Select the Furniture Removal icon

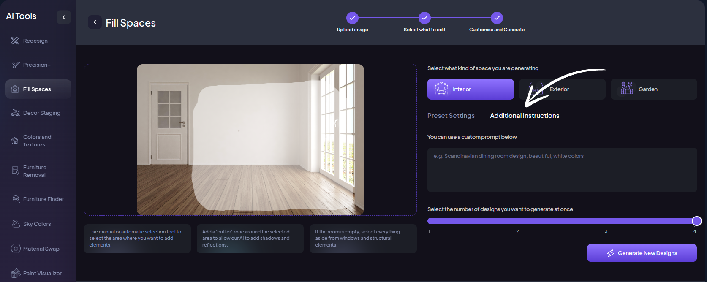coord(15,171)
